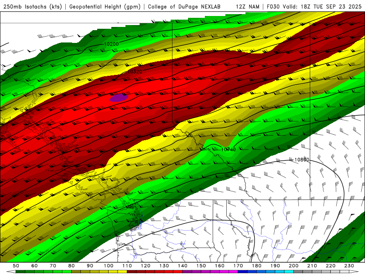Click the 110 value on the color scale

pos(127,266)
